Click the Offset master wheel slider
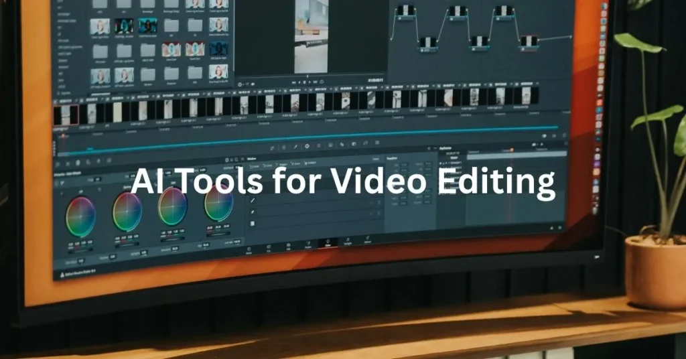686x359 pixels. (218, 233)
